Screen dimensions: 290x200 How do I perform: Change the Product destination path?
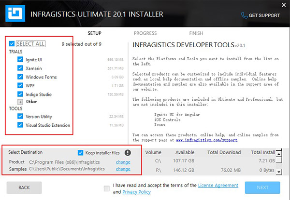(123, 162)
